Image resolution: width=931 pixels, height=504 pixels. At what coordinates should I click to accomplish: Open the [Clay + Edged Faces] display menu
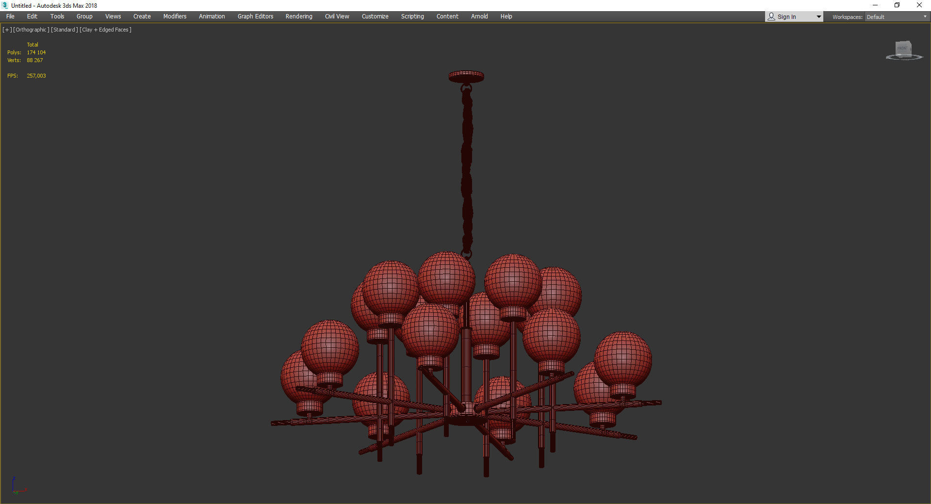pos(105,30)
